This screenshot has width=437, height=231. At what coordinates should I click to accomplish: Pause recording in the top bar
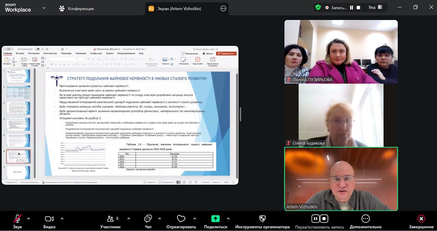click(351, 8)
